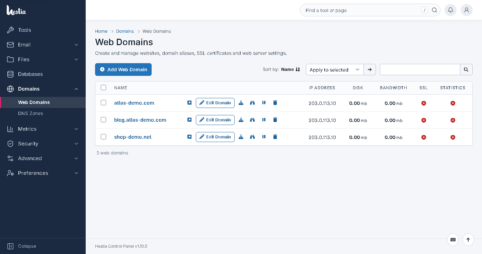Open Databases in sidebar

(43, 74)
